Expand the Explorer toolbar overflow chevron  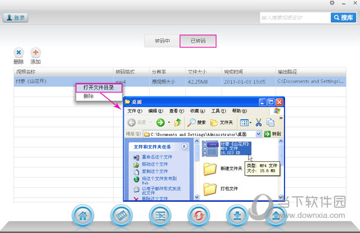tap(280, 118)
